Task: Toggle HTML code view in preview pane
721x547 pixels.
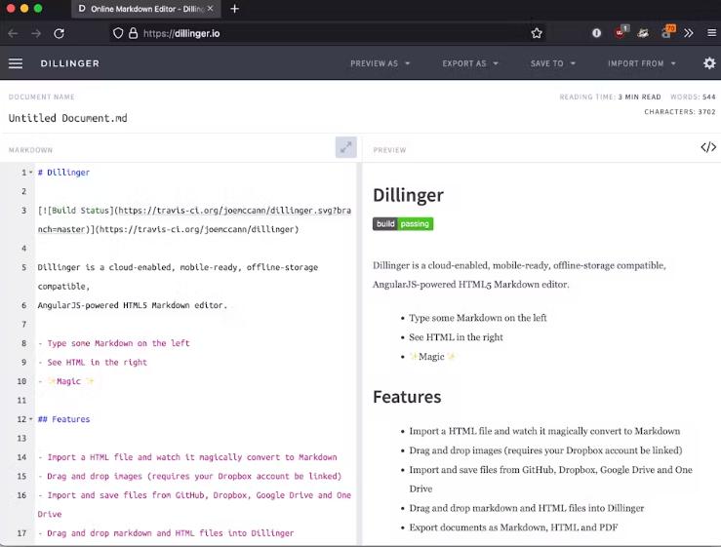Action: (x=708, y=147)
